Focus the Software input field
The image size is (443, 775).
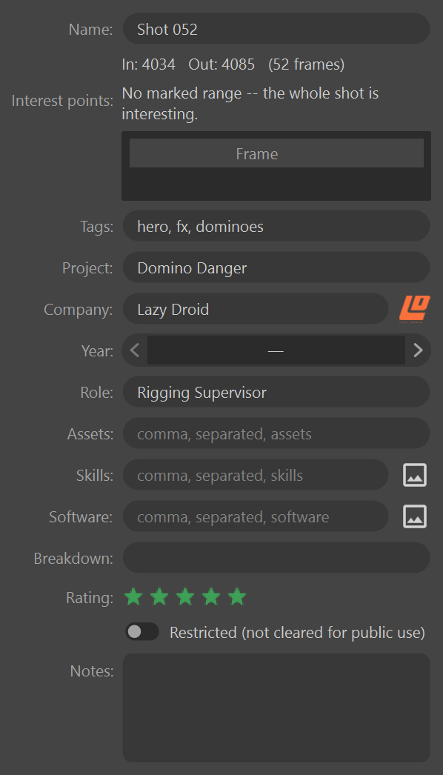pyautogui.click(x=256, y=517)
